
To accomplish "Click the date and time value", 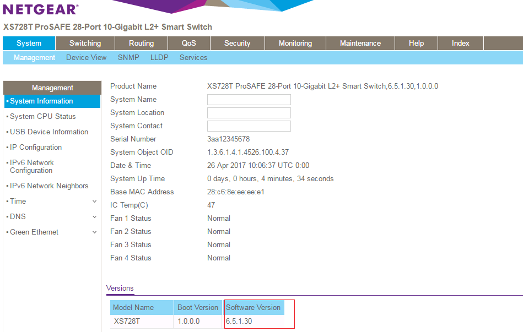I will 258,166.
